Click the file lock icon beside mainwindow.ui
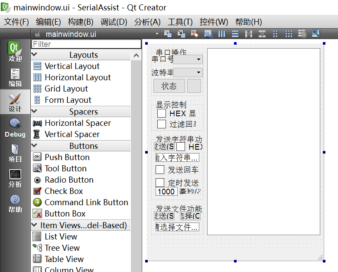The width and height of the screenshot is (338, 272). click(x=38, y=34)
